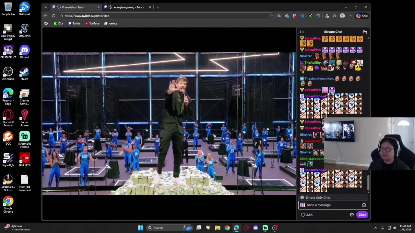This screenshot has height=233, width=415.
Task: Open the Twitch bookmark
Action: [x=74, y=23]
